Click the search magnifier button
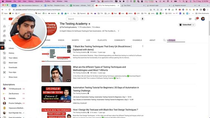The image size is (210, 118). pyautogui.click(x=134, y=19)
